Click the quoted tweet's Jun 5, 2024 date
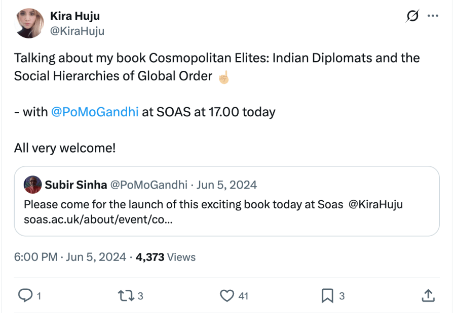456x313 pixels. (225, 185)
